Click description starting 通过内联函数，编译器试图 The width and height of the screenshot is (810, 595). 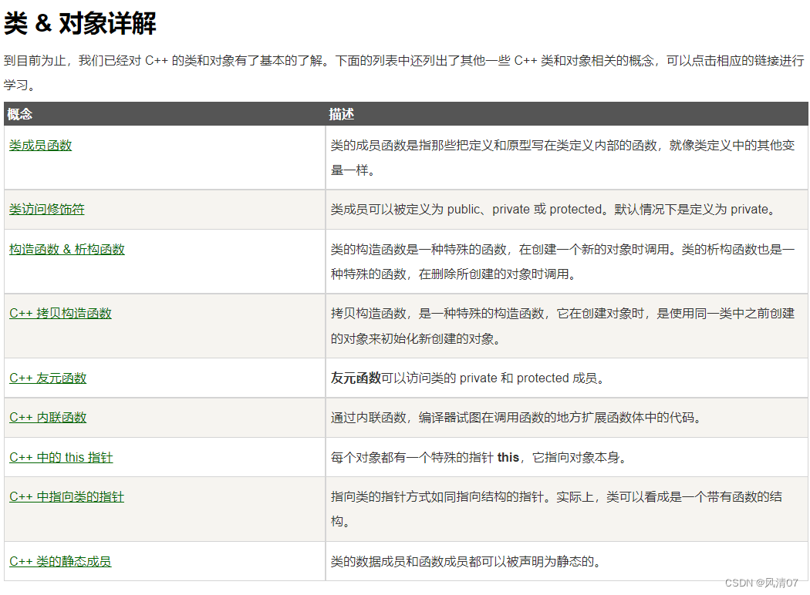click(516, 417)
